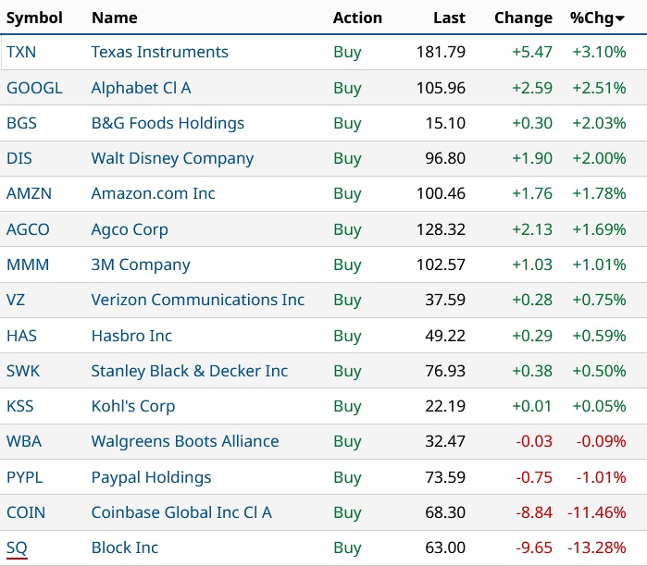Open Texas Instruments company link
Screen dimensions: 647x566
tap(159, 53)
